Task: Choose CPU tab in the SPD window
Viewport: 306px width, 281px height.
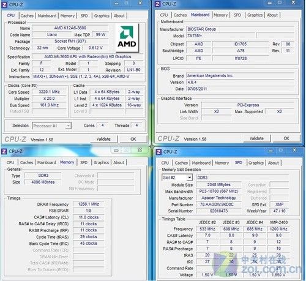Action: [165, 163]
